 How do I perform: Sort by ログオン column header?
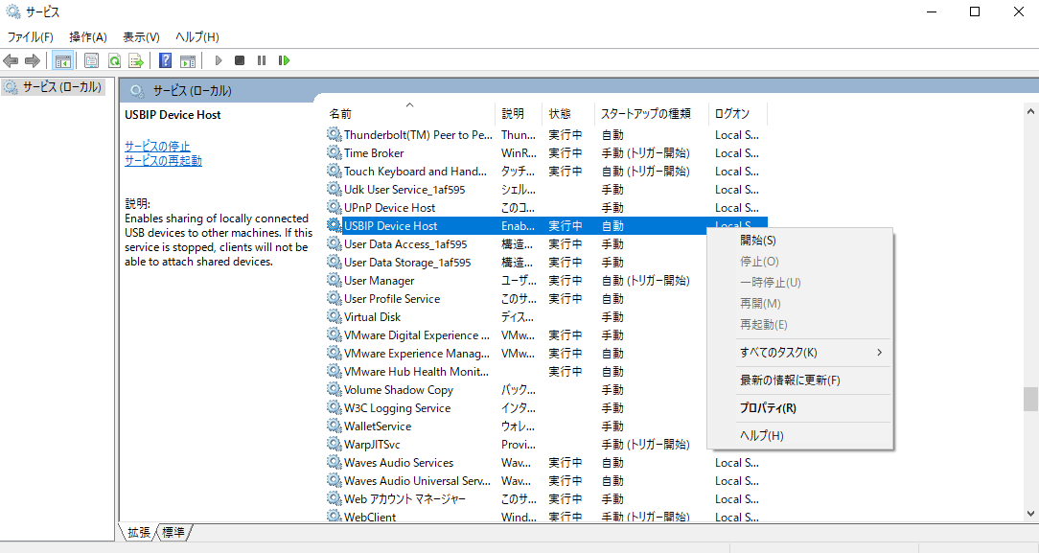pyautogui.click(x=737, y=114)
